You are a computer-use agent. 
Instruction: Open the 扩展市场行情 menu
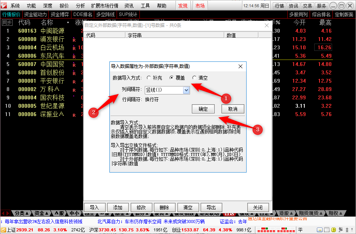(104, 6)
